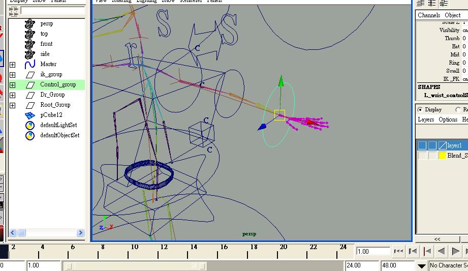This screenshot has height=271, width=468.
Task: Select the persp camera in the outliner
Action: click(x=47, y=23)
